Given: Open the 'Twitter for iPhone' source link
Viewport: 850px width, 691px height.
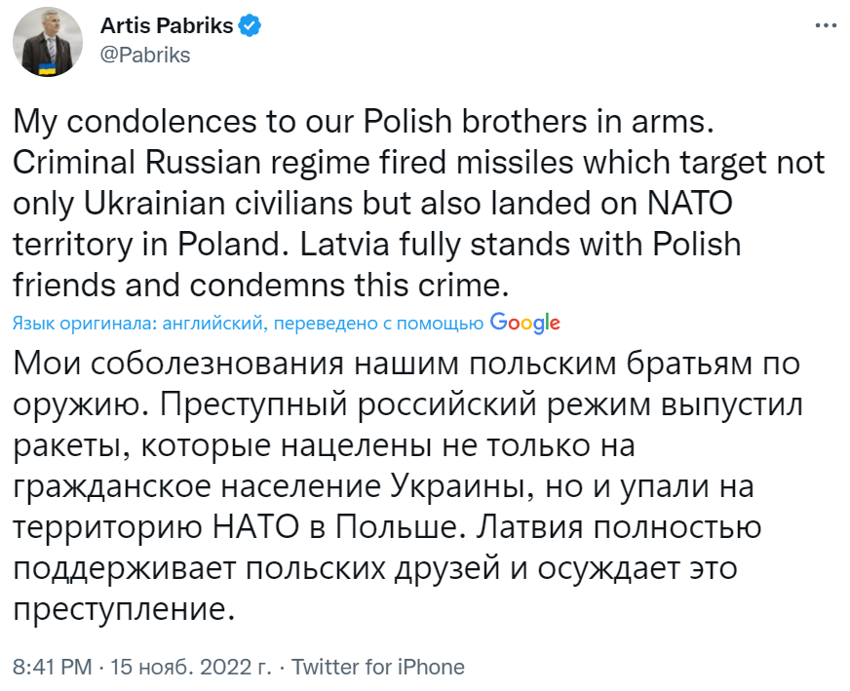Looking at the screenshot, I should 378,668.
